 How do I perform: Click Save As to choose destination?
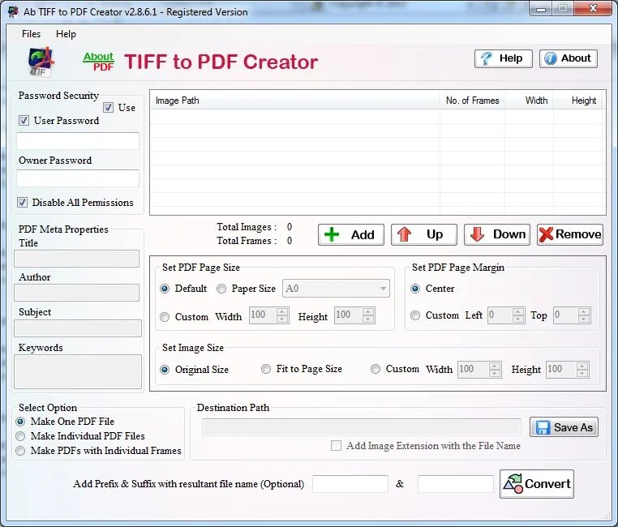coord(564,427)
